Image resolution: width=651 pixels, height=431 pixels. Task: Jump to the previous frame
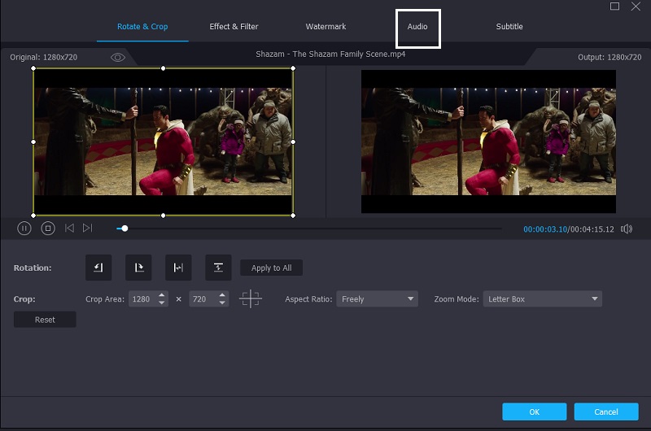(x=70, y=229)
